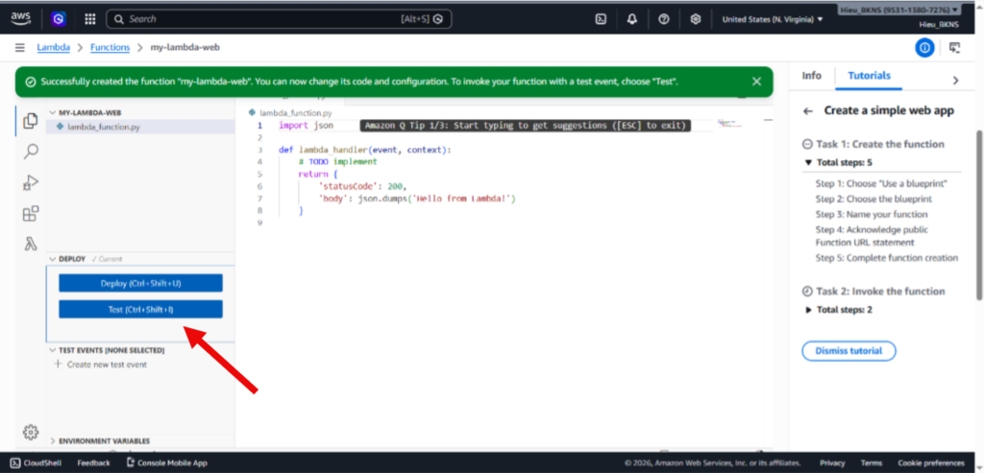Click Create new test event
Screen dimensions: 984x473
click(x=107, y=365)
